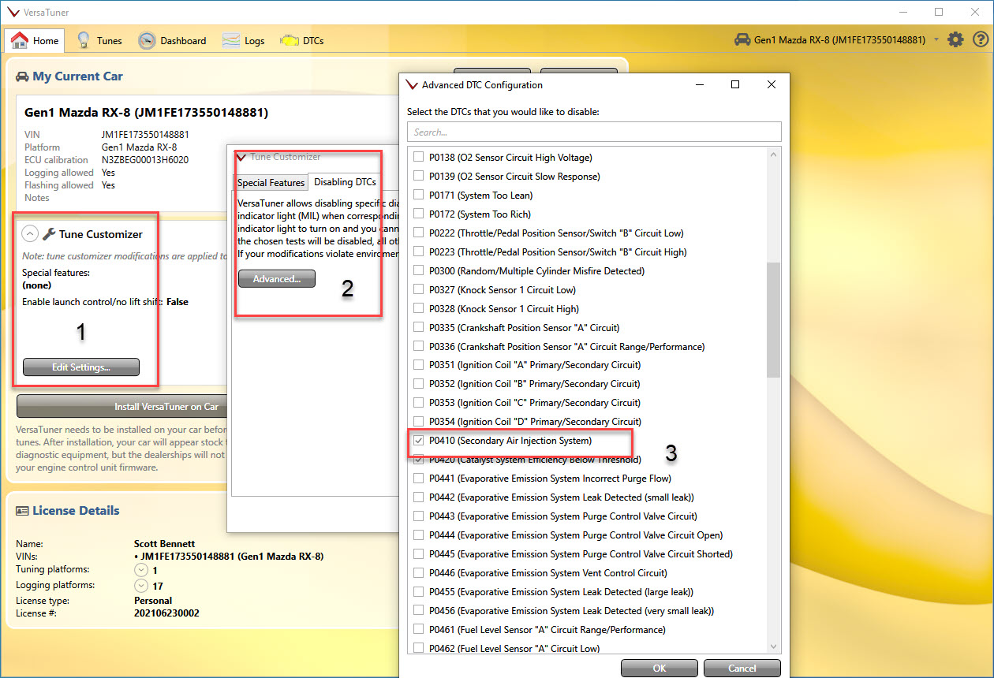Click the Tune Customizer wrench icon
Viewport: 994px width, 678px height.
coord(49,234)
